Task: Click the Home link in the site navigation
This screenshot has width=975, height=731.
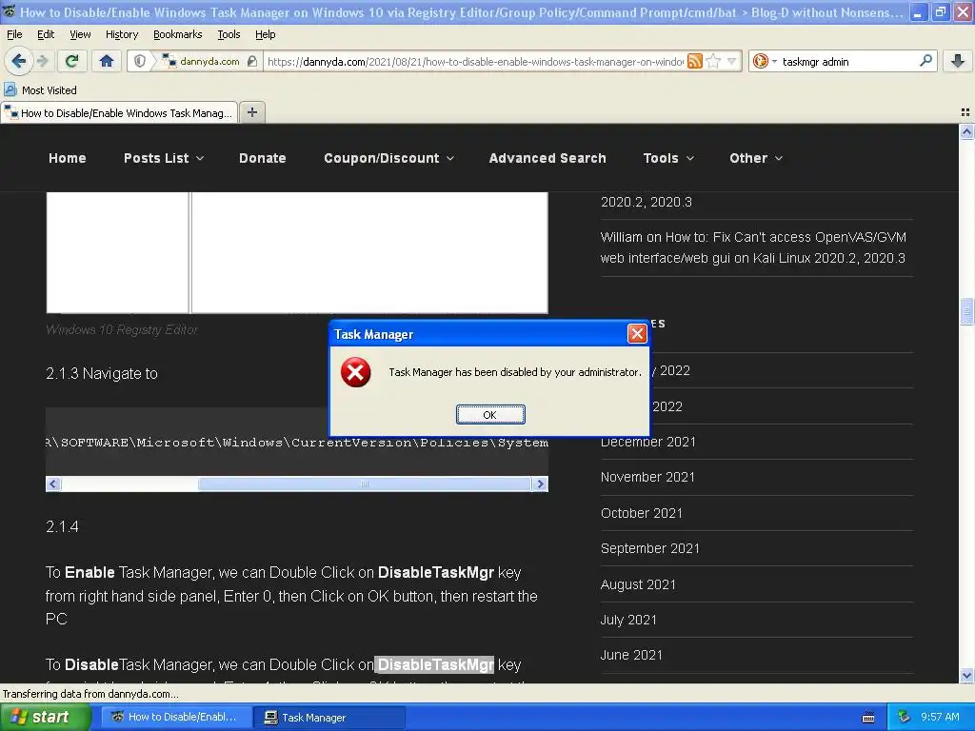Action: (x=68, y=158)
